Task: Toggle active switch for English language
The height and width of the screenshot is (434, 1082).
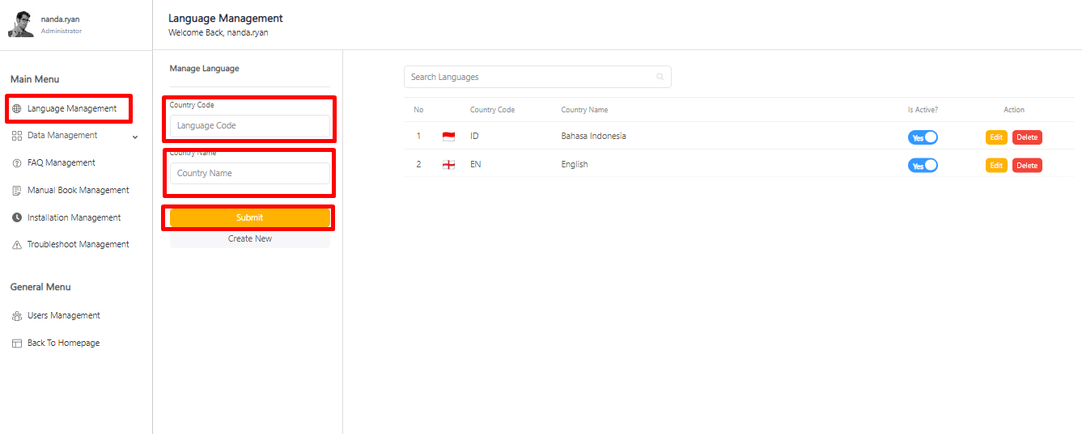Action: coord(923,165)
